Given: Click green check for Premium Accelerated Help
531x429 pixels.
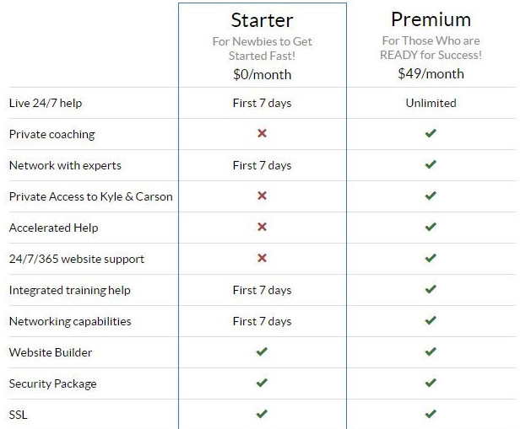Looking at the screenshot, I should click(x=431, y=228).
